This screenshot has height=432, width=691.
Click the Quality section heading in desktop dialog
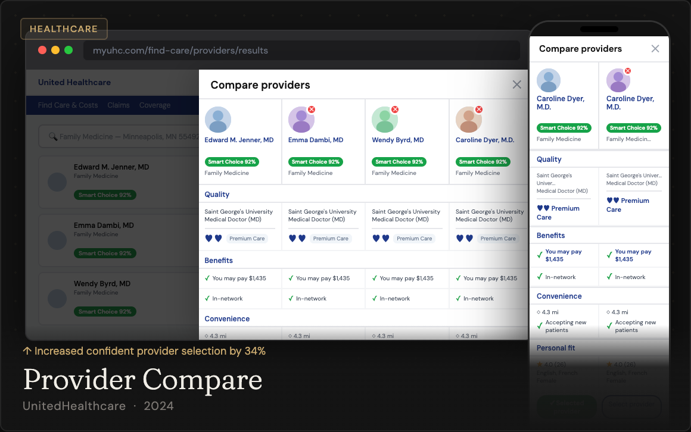217,194
